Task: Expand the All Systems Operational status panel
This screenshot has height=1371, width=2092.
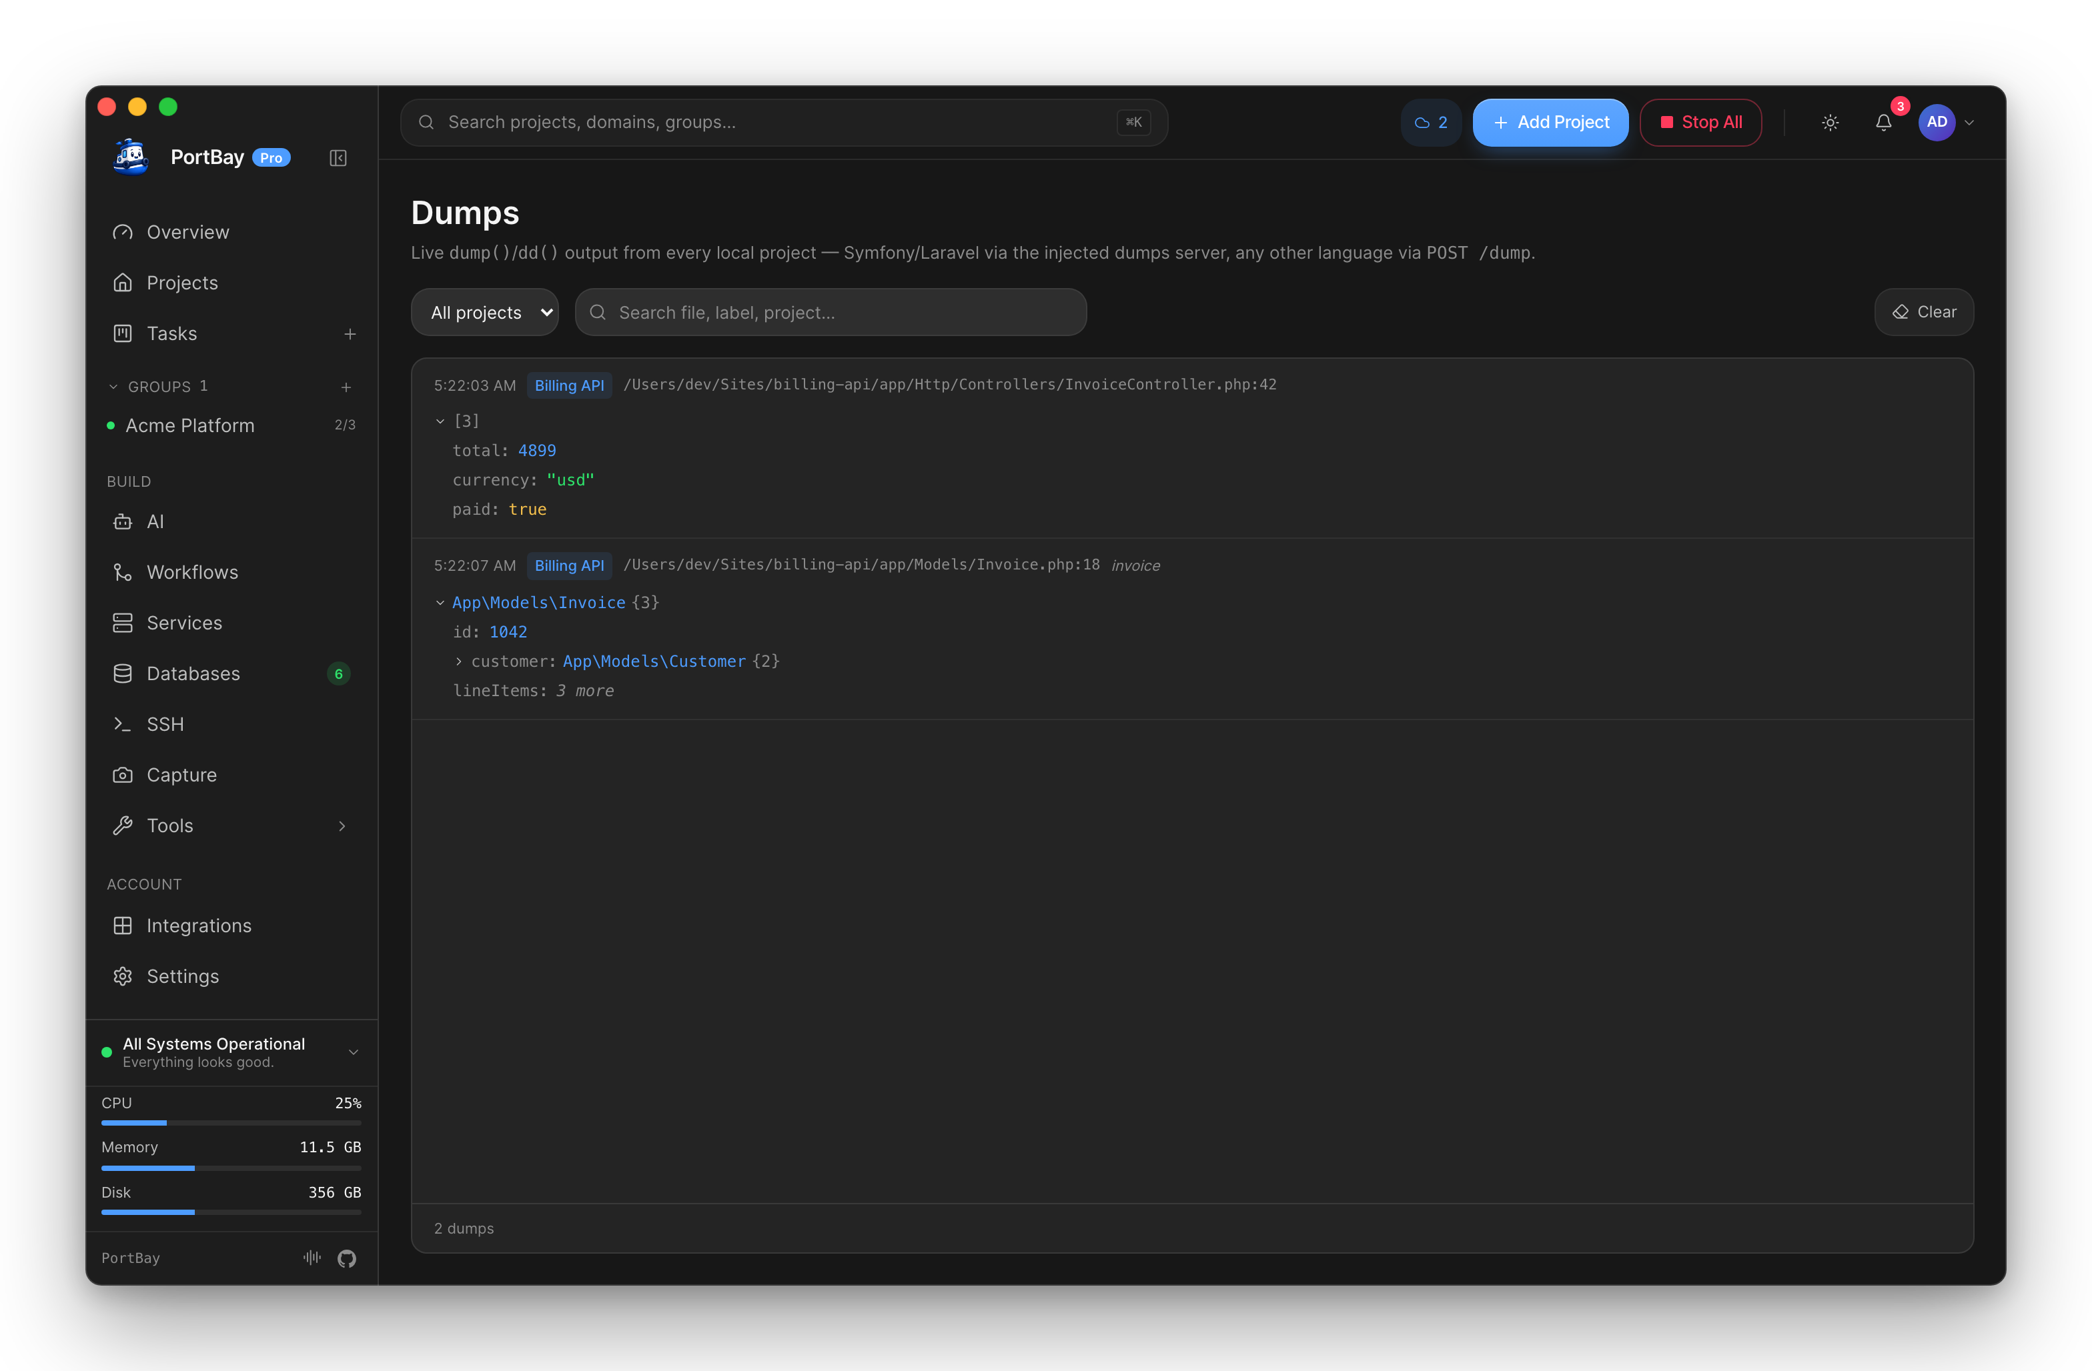Action: (232, 1052)
